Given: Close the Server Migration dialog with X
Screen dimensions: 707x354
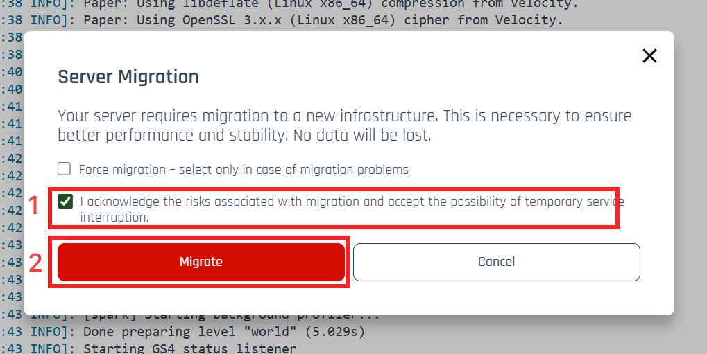Looking at the screenshot, I should click(649, 56).
